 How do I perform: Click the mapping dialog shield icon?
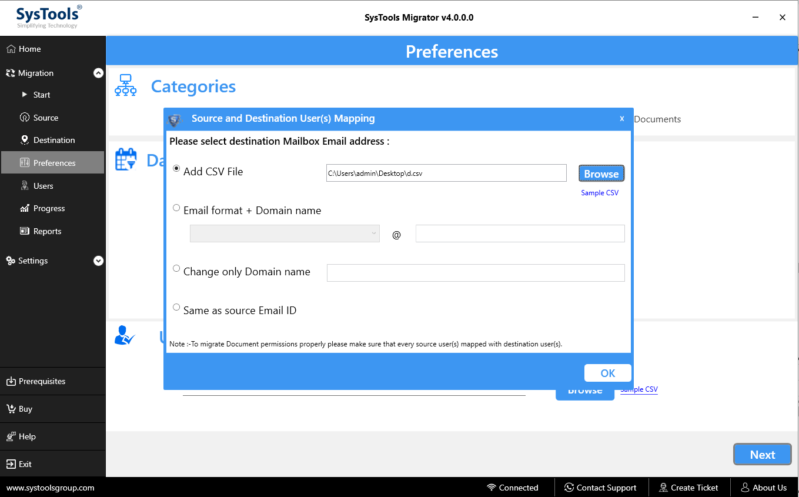pos(175,119)
